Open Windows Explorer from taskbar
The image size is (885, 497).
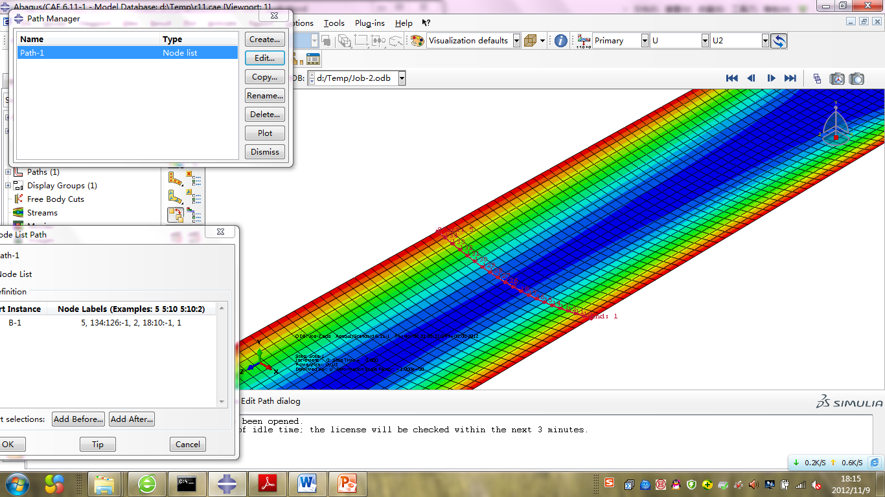tap(104, 484)
